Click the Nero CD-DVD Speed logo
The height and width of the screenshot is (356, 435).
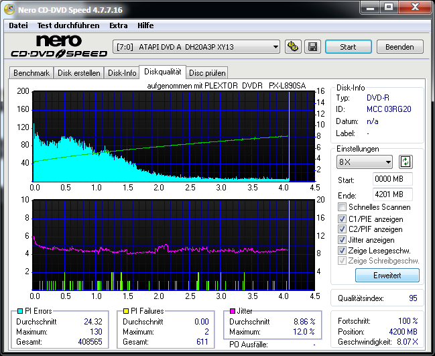[59, 46]
